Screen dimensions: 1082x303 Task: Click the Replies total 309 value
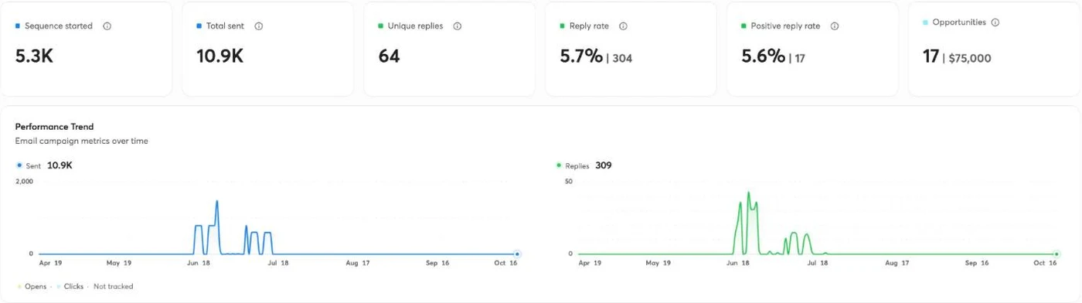[604, 166]
